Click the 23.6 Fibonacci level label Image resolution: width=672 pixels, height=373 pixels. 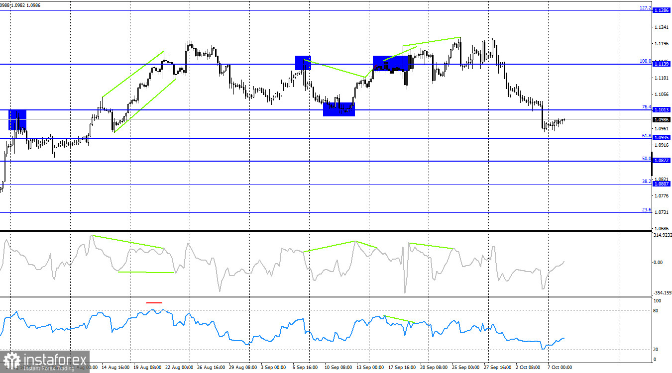[647, 210]
